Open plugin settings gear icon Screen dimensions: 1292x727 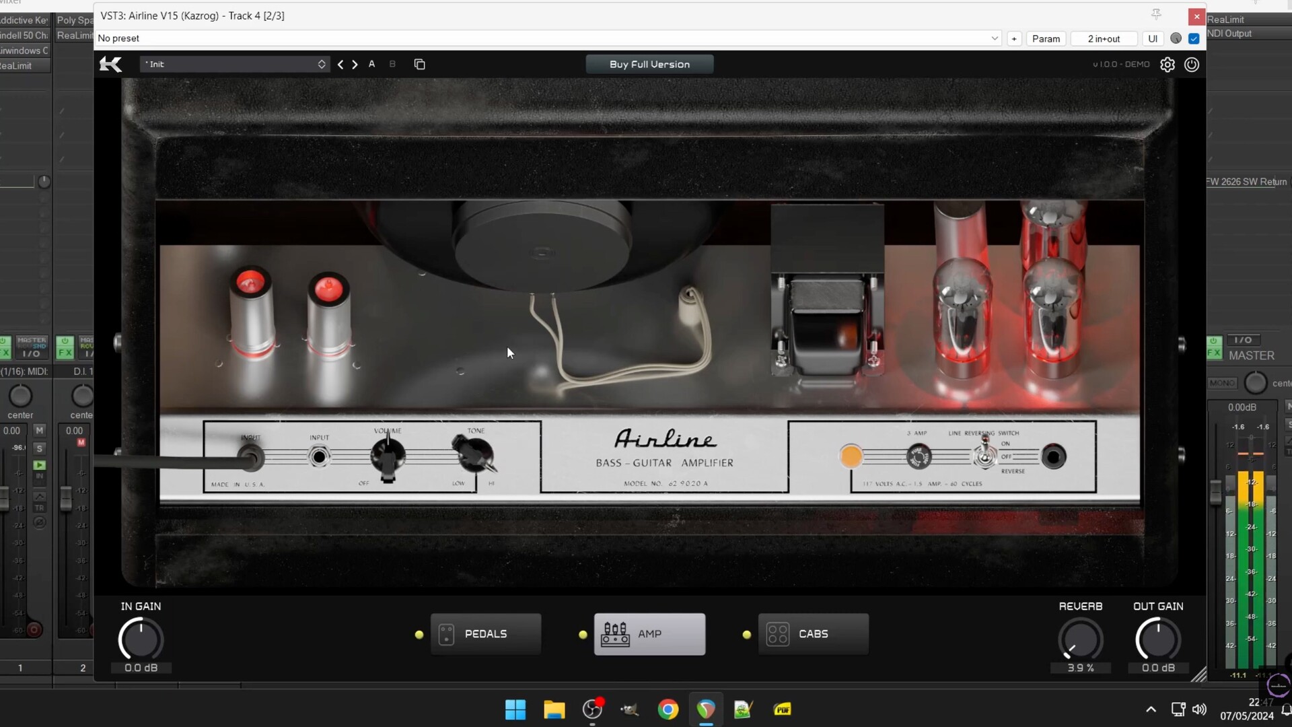coord(1168,65)
